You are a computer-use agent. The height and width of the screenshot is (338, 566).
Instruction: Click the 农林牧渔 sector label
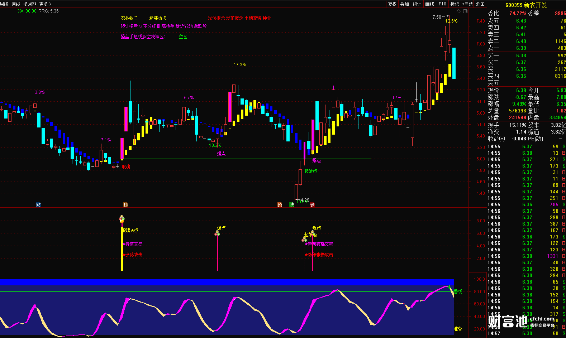click(x=129, y=18)
